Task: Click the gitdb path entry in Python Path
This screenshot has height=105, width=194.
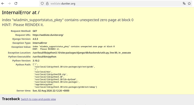Action: point(64,67)
